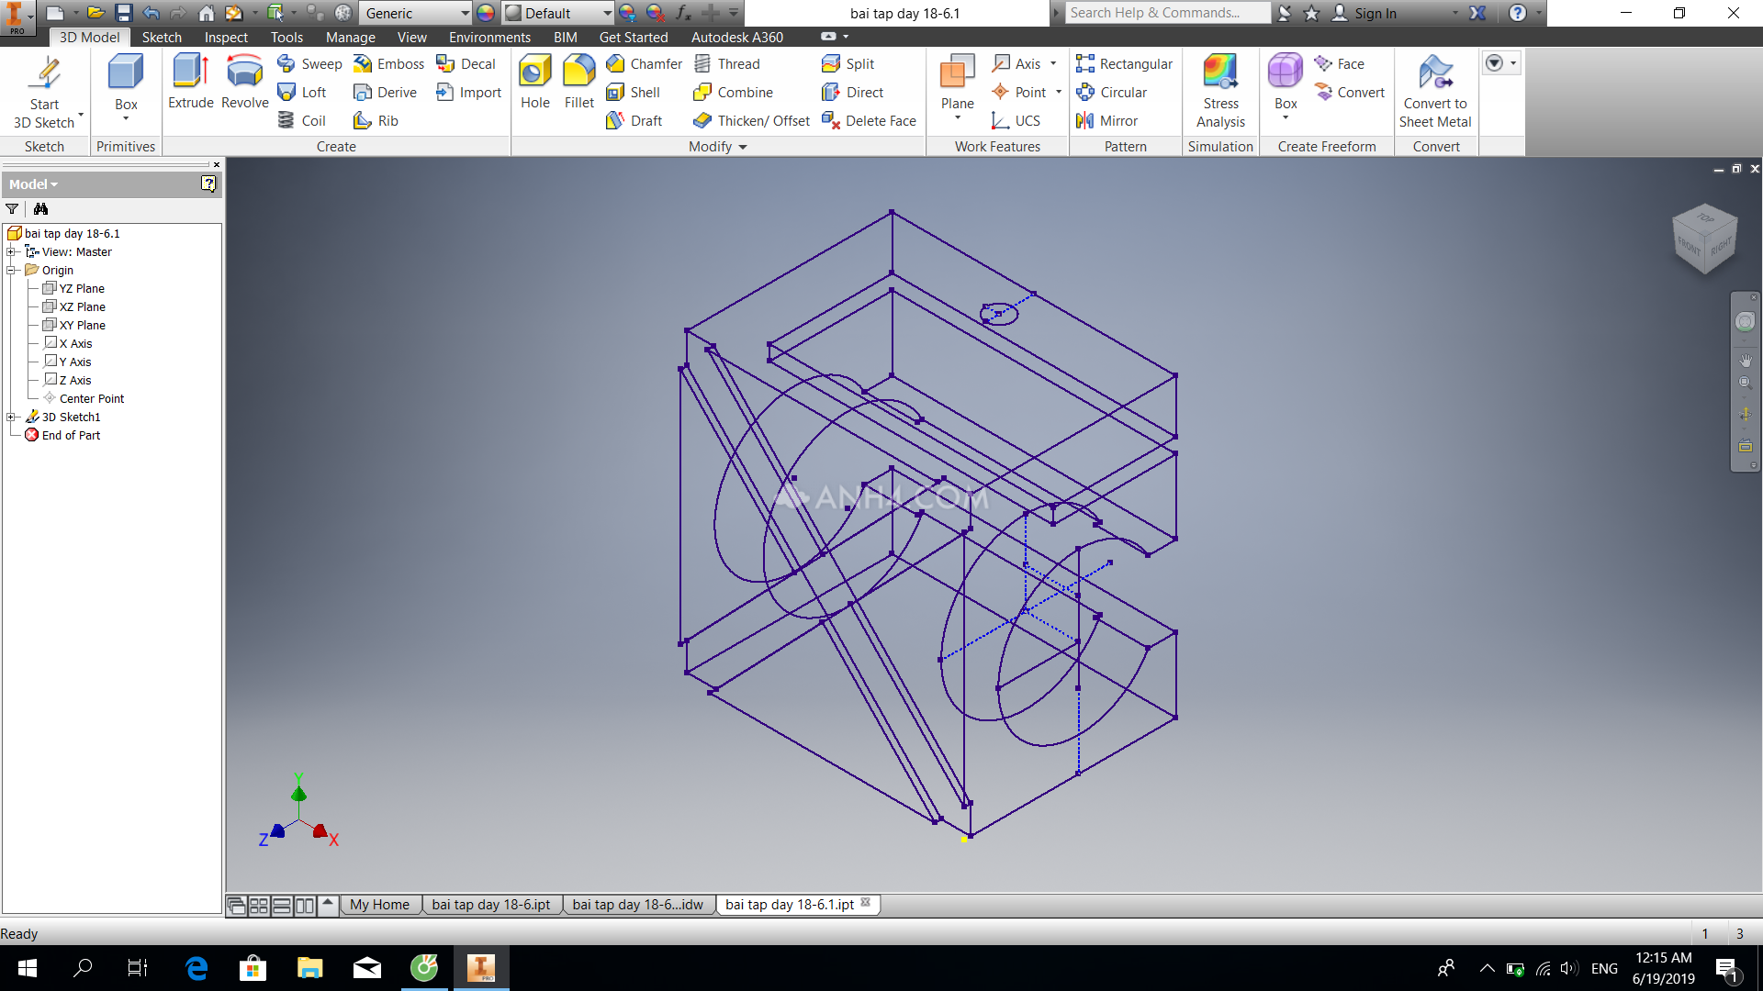Viewport: 1763px width, 991px height.
Task: Select Delete Face tool
Action: [x=870, y=120]
